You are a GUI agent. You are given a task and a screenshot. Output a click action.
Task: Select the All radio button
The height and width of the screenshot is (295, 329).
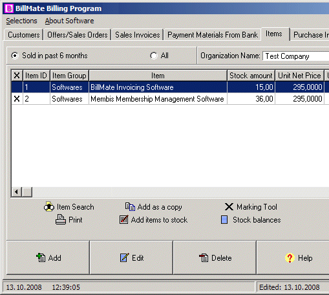coord(154,56)
